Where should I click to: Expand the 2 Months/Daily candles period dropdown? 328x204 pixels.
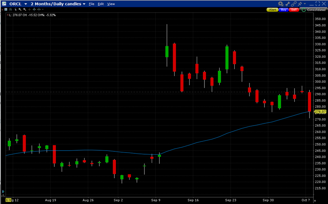[x=84, y=4]
